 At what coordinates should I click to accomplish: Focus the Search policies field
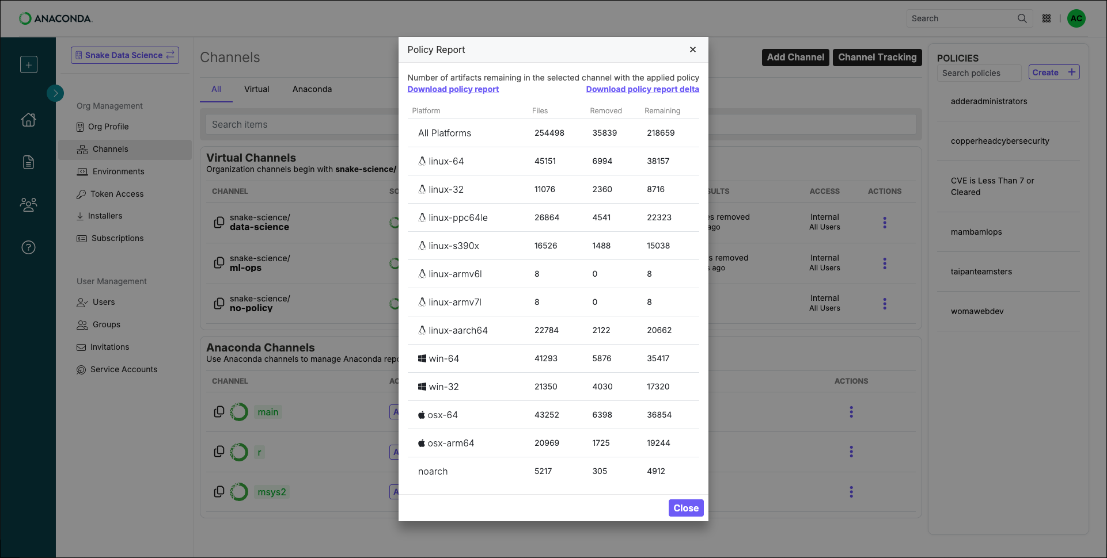(979, 73)
